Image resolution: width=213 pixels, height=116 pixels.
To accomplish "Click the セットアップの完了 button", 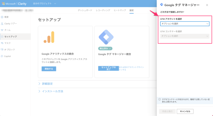I will click(x=108, y=68).
